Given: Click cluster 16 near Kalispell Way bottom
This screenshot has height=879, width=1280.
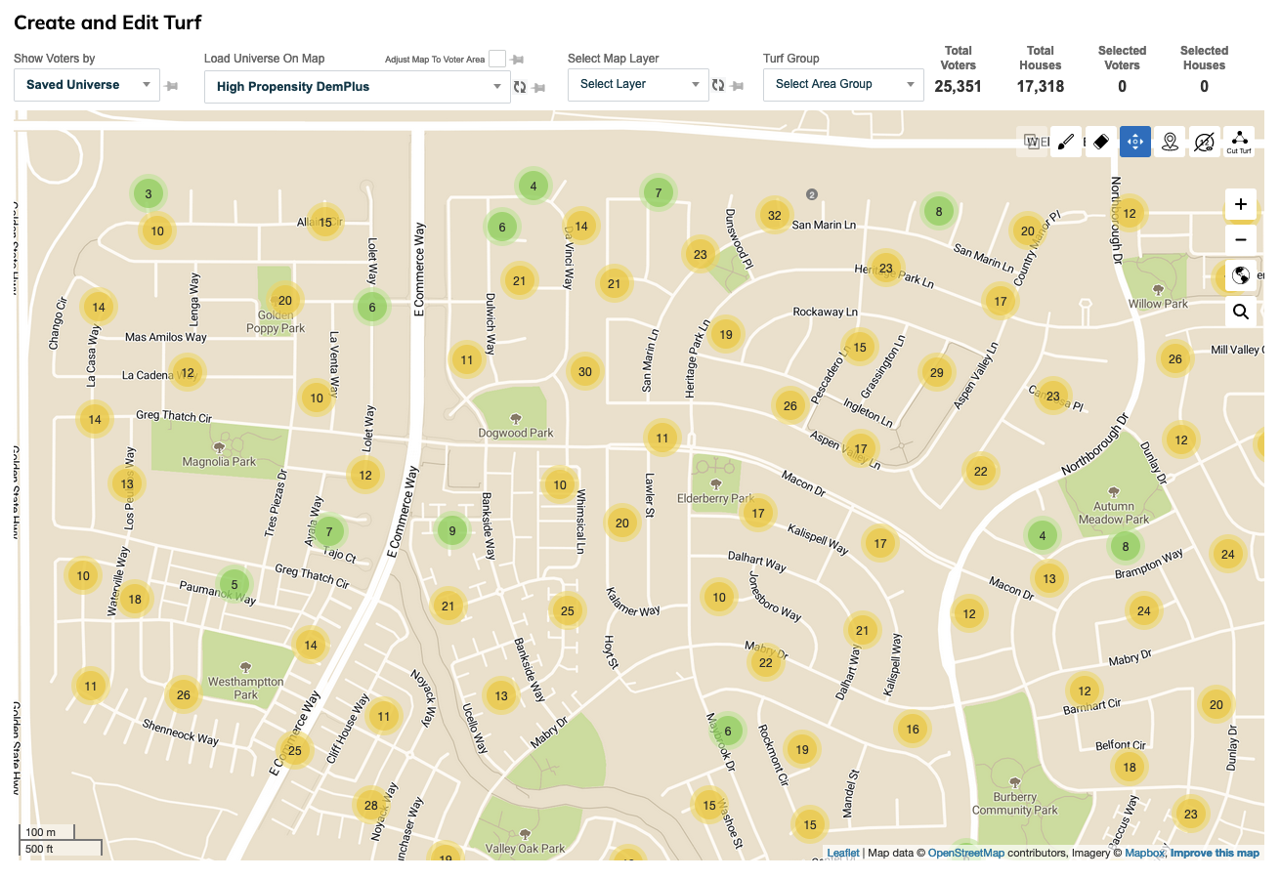Looking at the screenshot, I should (913, 730).
